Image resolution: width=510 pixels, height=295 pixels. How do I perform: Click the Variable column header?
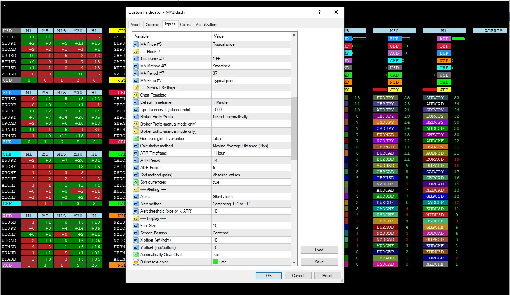pyautogui.click(x=172, y=36)
